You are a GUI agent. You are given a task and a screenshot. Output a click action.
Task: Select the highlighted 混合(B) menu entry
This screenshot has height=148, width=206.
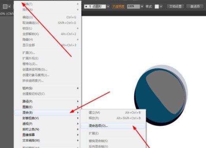point(48,113)
